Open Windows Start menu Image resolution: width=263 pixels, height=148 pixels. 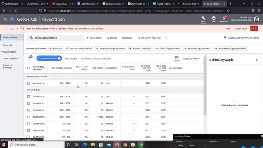point(4,145)
